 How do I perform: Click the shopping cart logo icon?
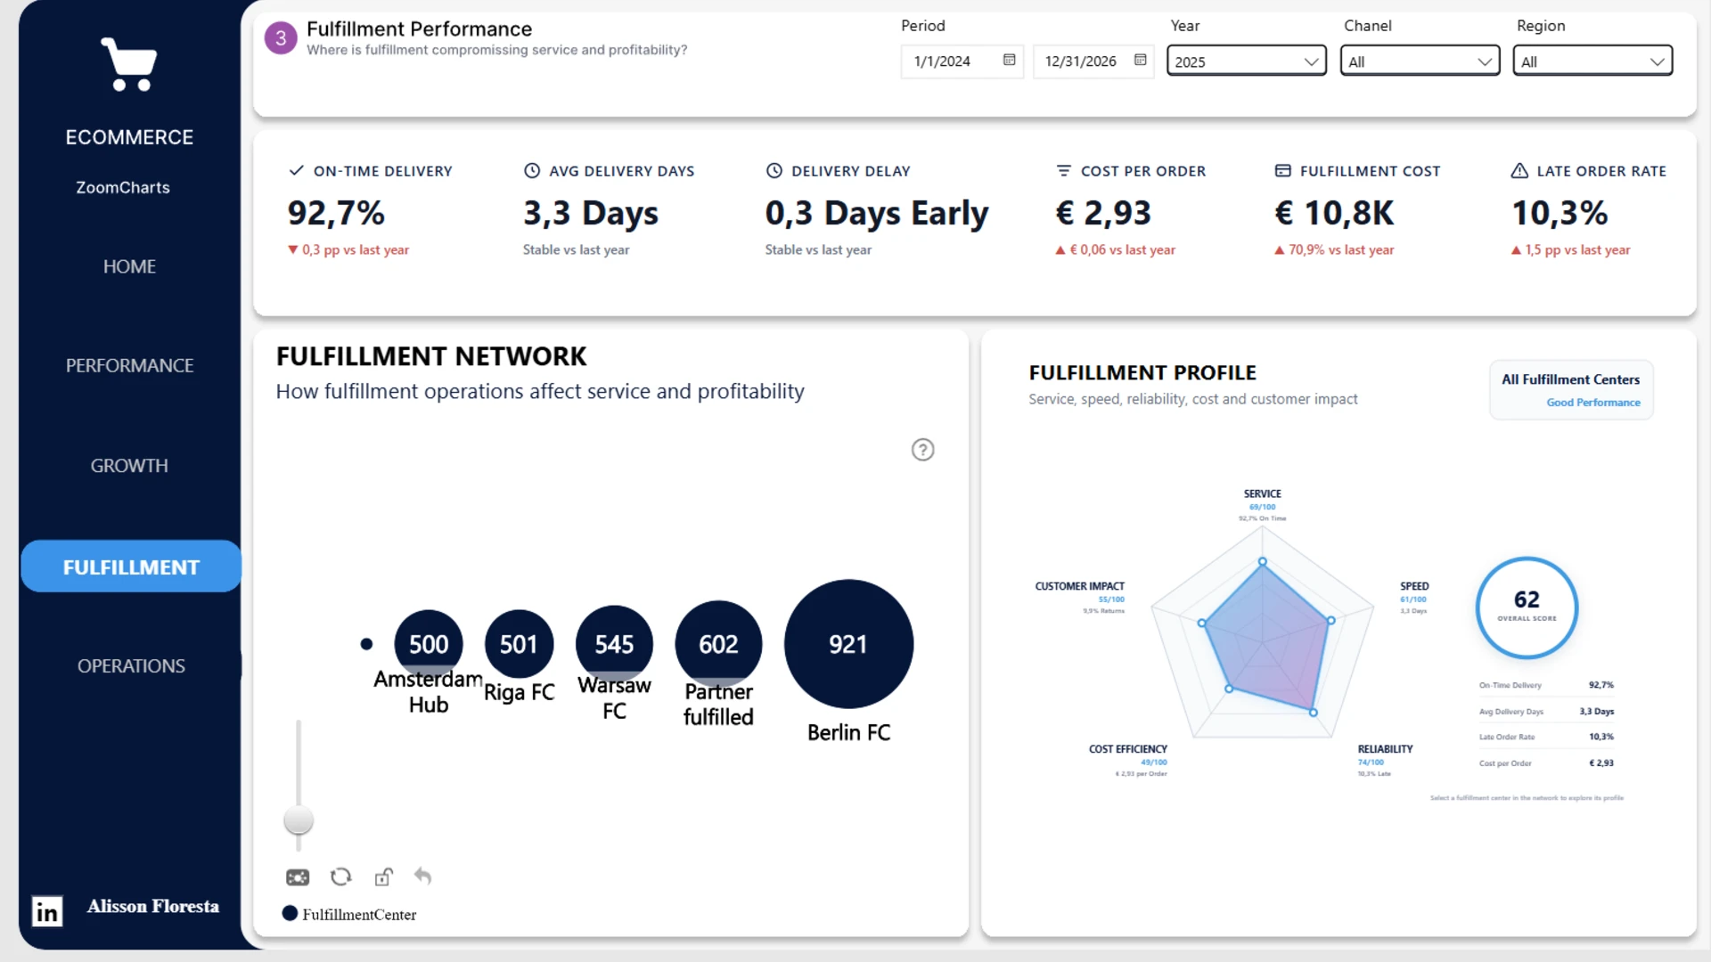[129, 64]
